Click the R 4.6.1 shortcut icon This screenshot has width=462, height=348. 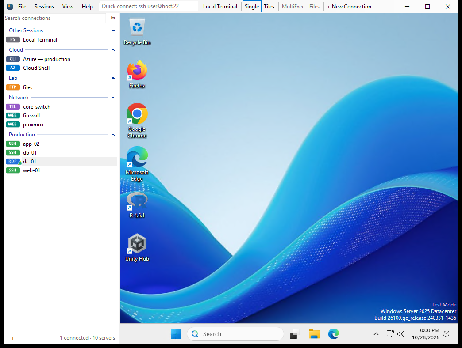(x=137, y=205)
